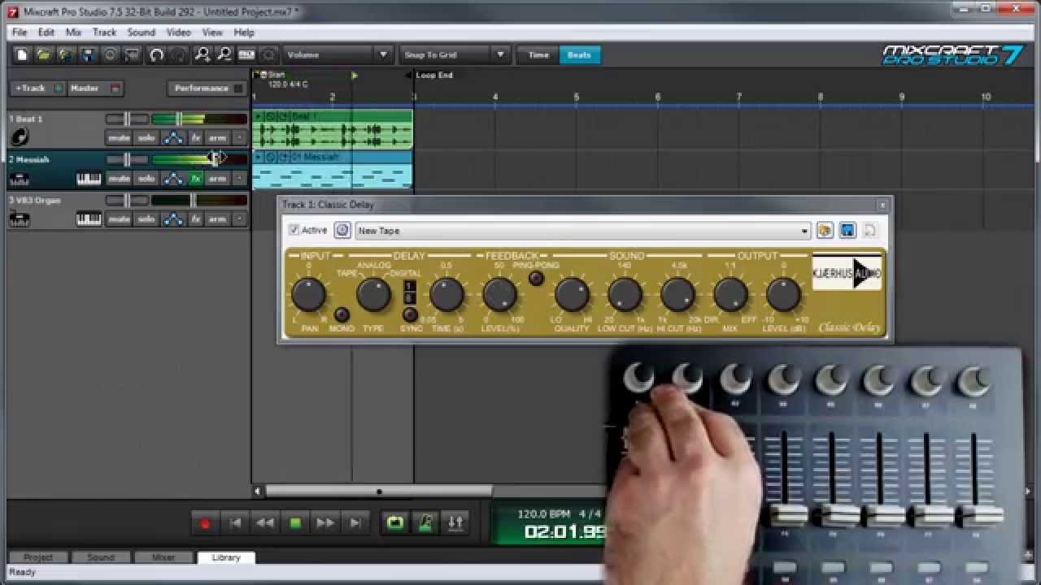Click the Messiah pan slider

[x=127, y=160]
